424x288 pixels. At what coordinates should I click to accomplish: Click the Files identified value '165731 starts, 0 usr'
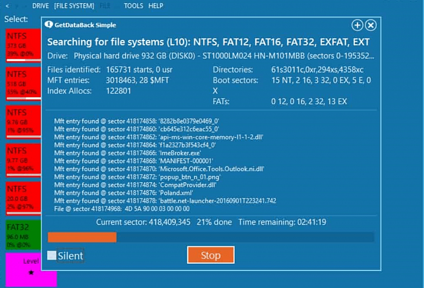[139, 70]
